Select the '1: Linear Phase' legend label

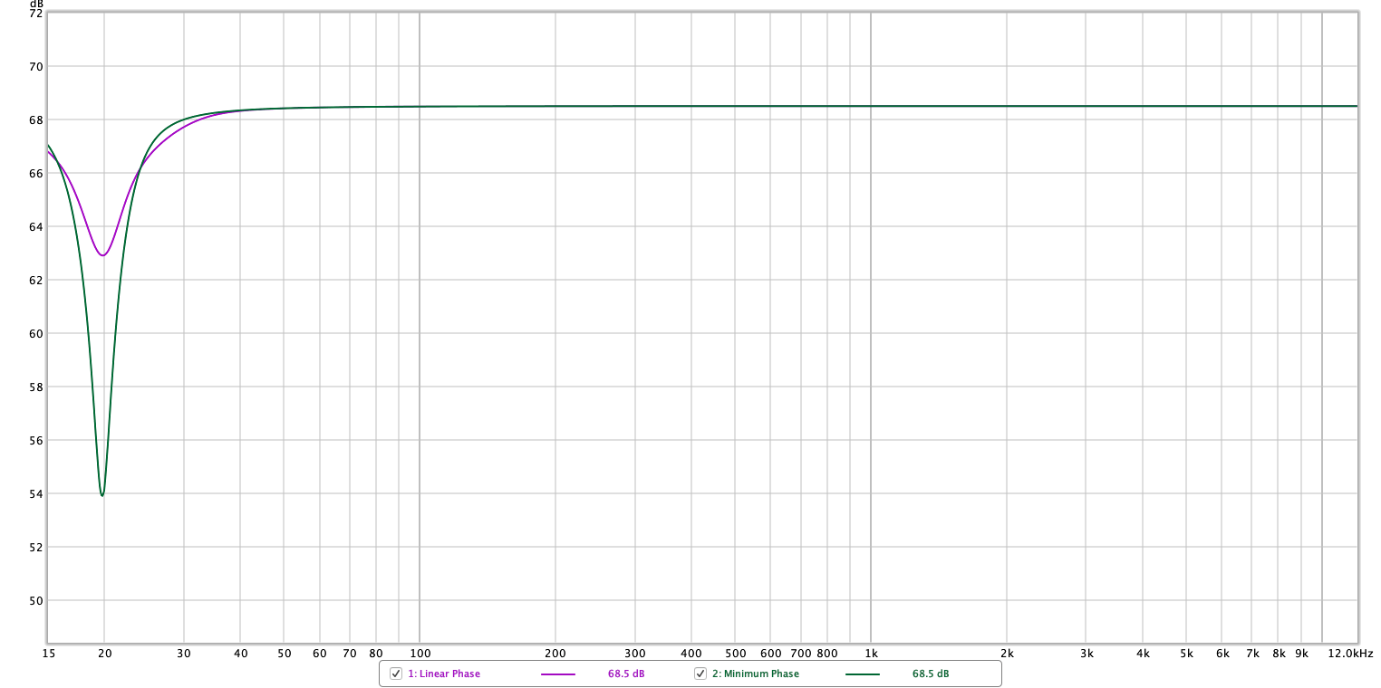444,674
